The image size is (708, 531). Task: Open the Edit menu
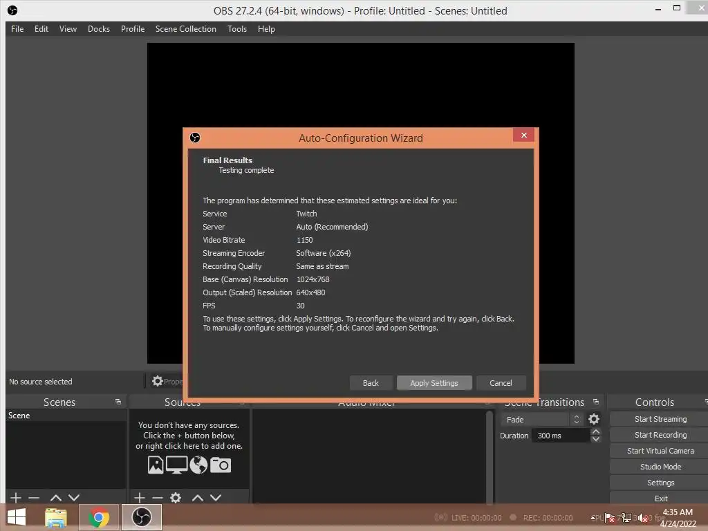(41, 29)
